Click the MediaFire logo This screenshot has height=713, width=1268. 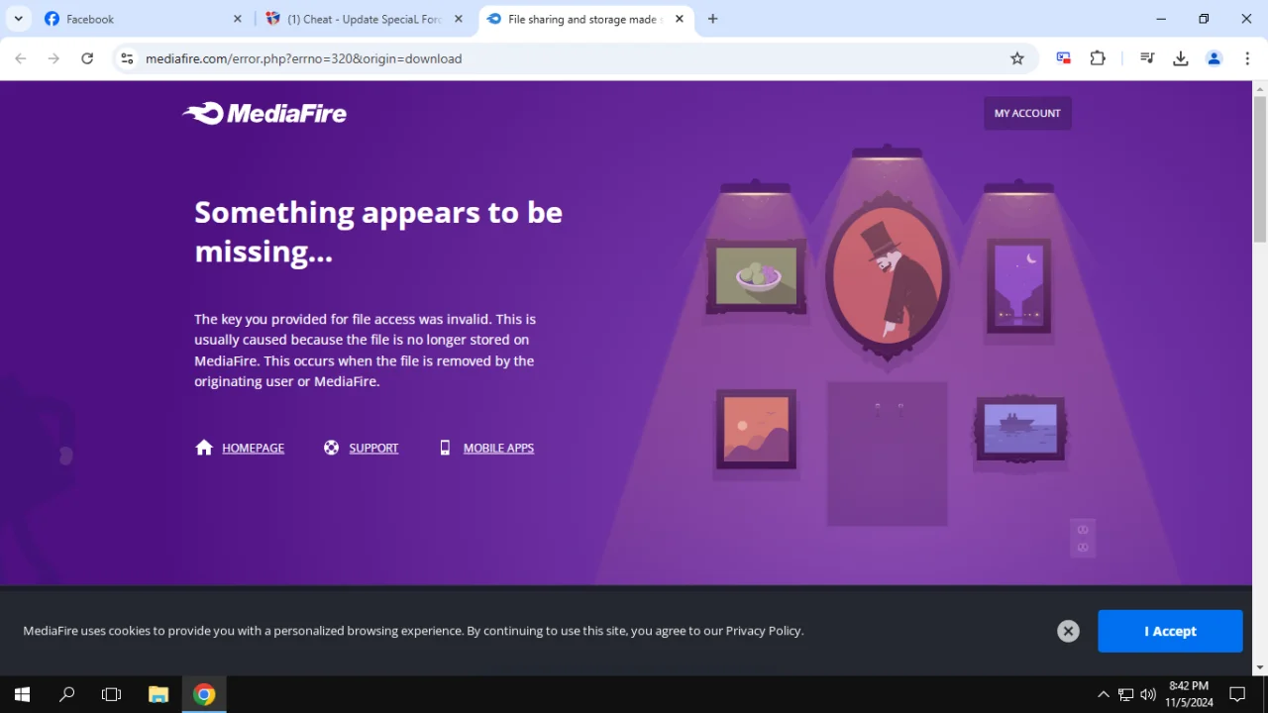264,113
